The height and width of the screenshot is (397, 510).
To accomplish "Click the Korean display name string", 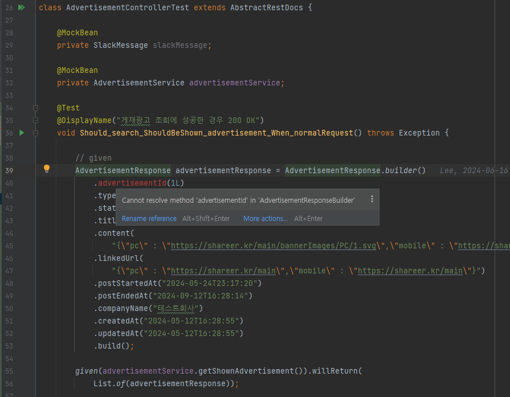I will point(187,120).
